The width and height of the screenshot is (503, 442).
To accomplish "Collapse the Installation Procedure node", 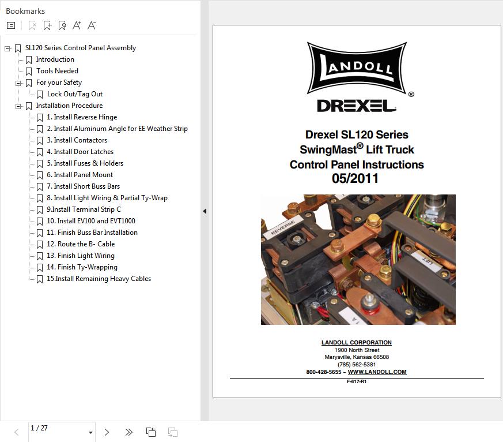I will [18, 106].
